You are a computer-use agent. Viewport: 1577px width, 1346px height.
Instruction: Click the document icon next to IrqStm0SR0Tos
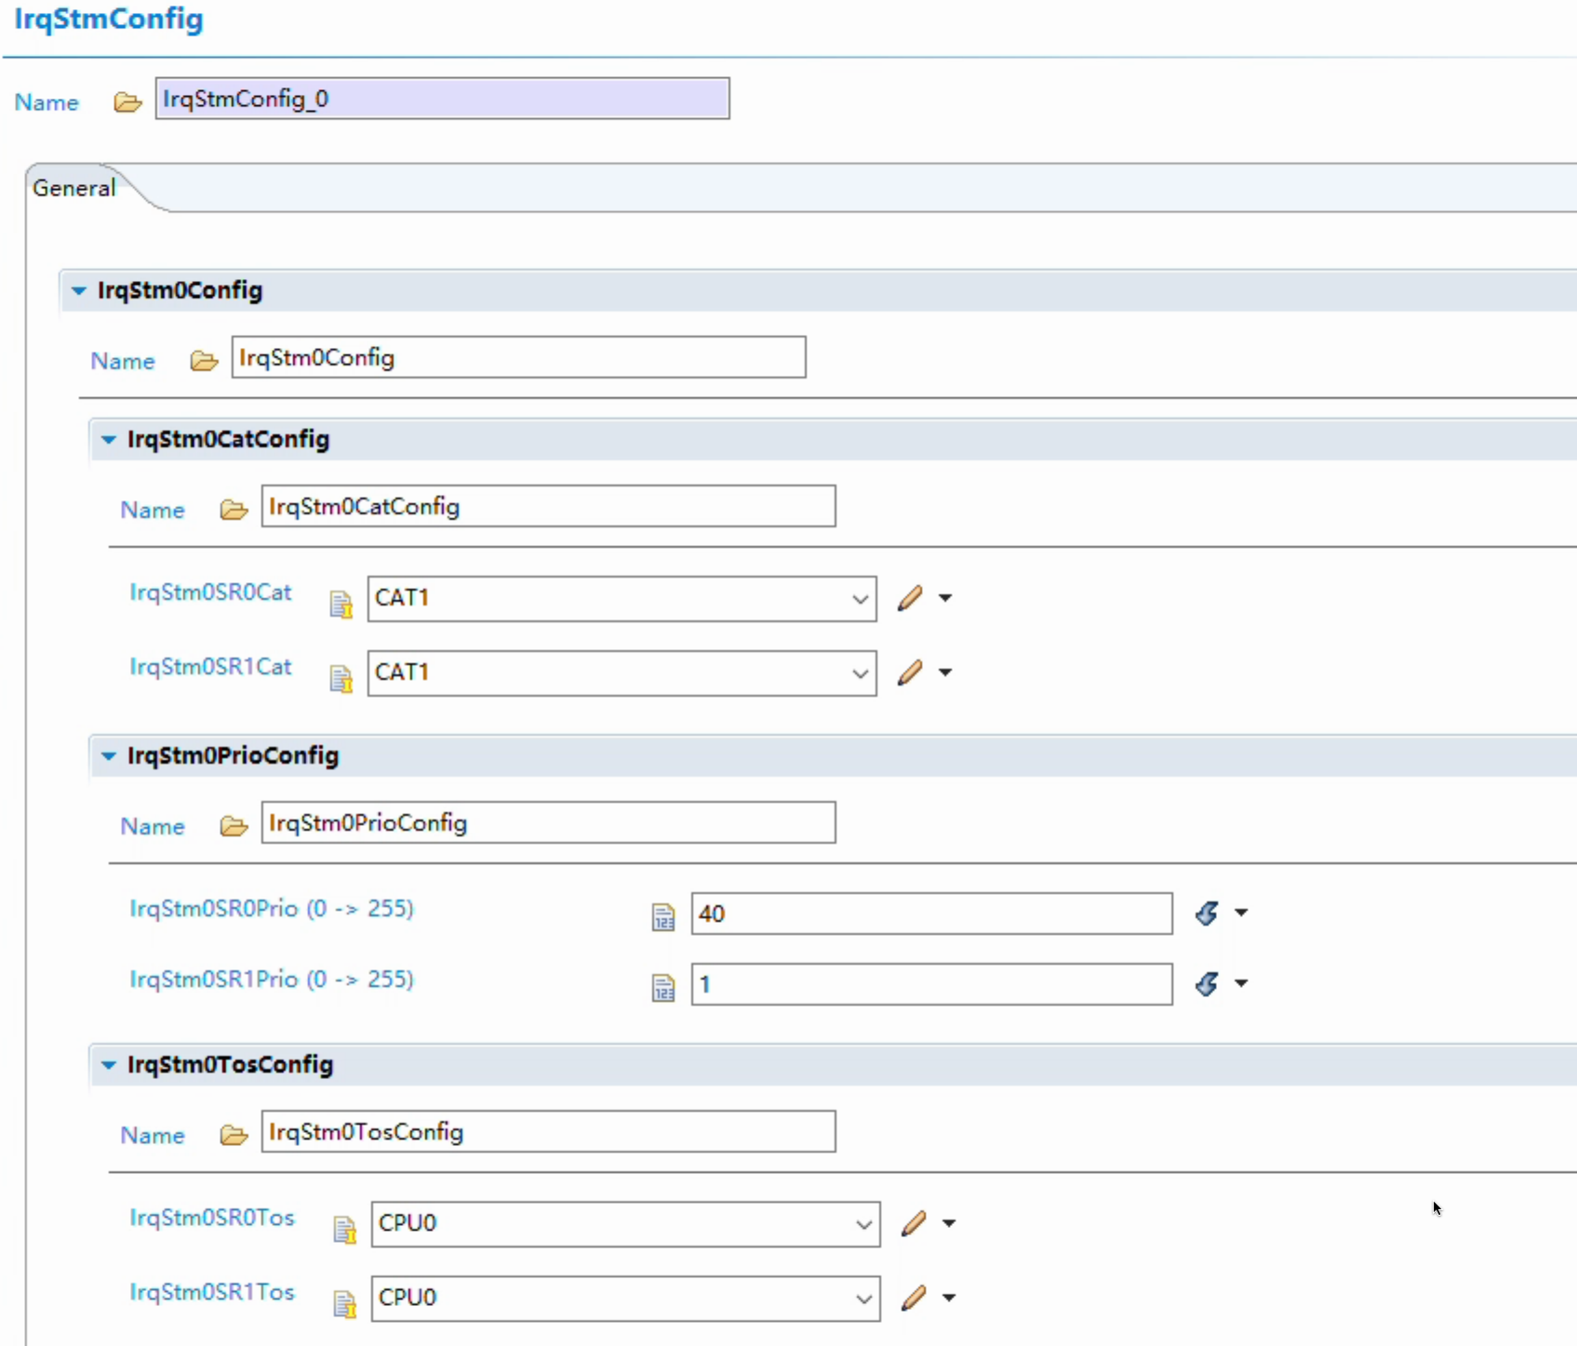[x=345, y=1229]
